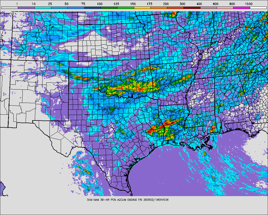268x215 pixels.
Task: Select the orange swatch between 175 and 200
Action: [159, 8]
